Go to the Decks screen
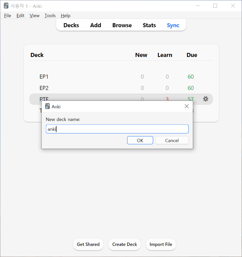This screenshot has height=257, width=242. click(x=71, y=25)
